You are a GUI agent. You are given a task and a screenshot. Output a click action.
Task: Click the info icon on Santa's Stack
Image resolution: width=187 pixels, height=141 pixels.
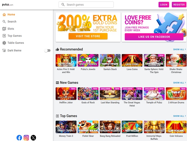tap(118, 56)
